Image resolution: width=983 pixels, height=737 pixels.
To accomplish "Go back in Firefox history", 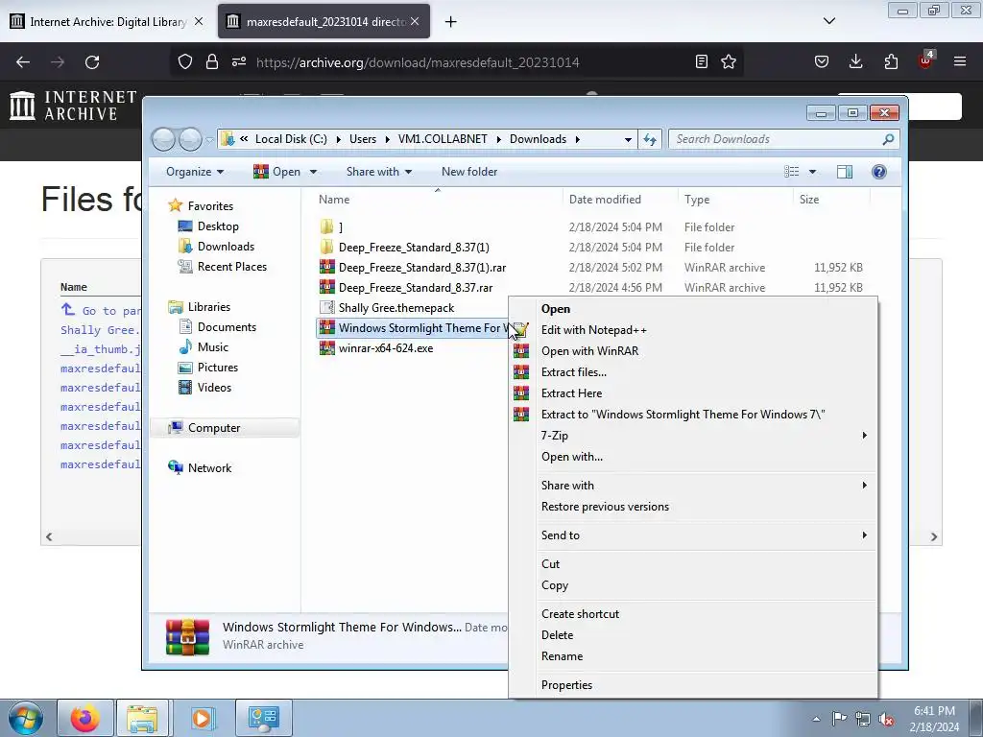I will point(23,62).
